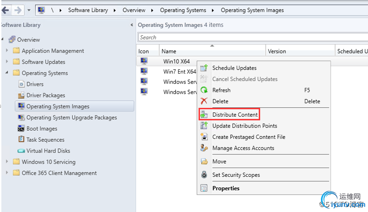Viewport: 368px width, 212px height.
Task: Collapse the Operating Systems tree node
Action: coord(7,73)
